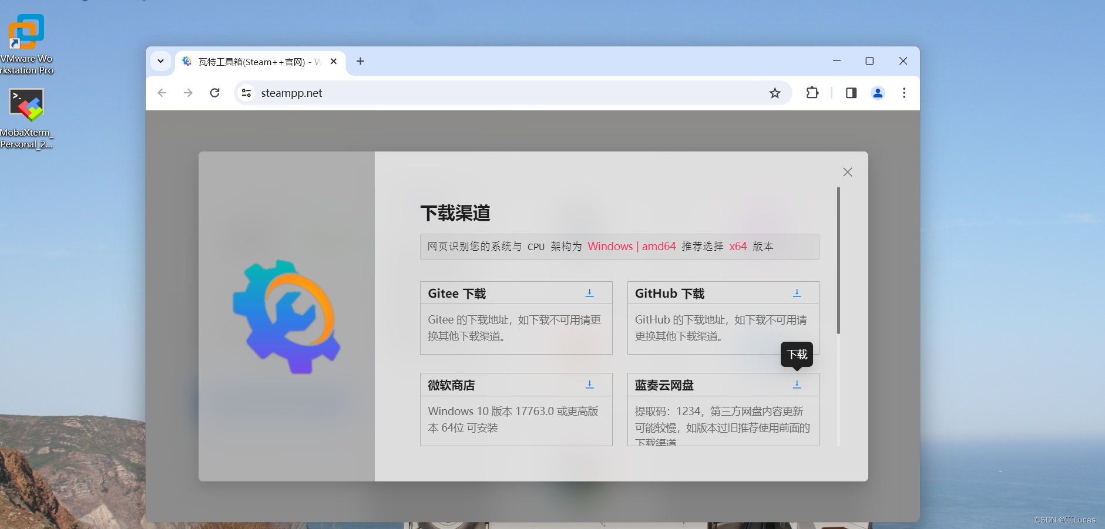The height and width of the screenshot is (529, 1105).
Task: Open site information icon in address bar
Action: point(247,93)
